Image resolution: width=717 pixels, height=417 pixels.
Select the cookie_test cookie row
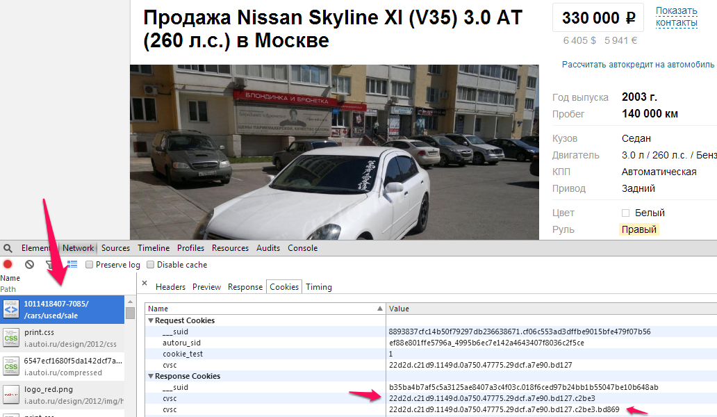click(x=431, y=354)
